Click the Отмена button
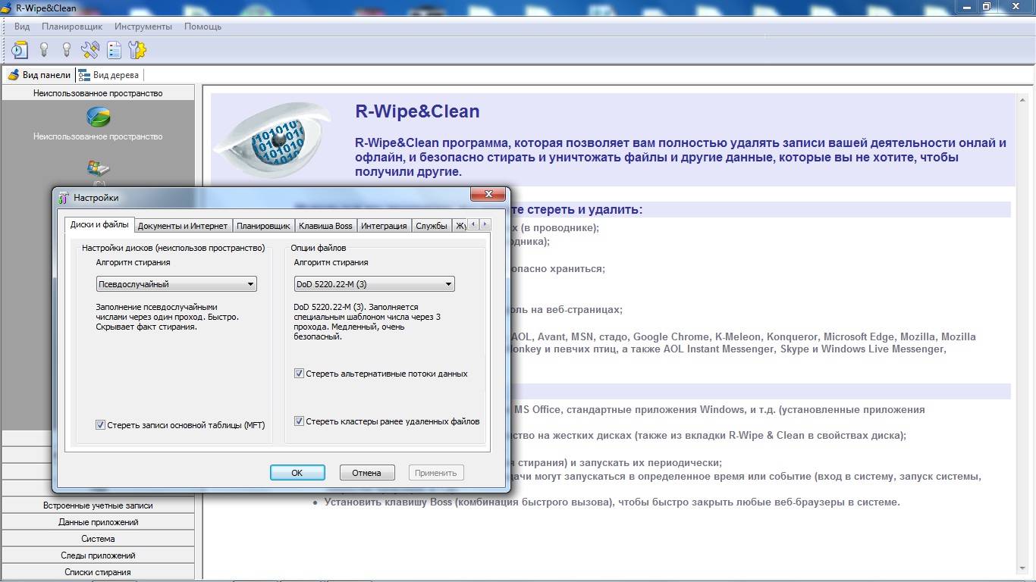Image resolution: width=1036 pixels, height=582 pixels. (x=366, y=472)
